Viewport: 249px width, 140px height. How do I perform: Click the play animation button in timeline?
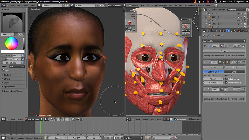115,138
